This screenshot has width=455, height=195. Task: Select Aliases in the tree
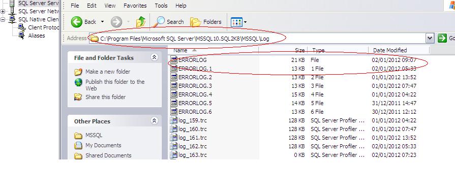click(x=37, y=36)
